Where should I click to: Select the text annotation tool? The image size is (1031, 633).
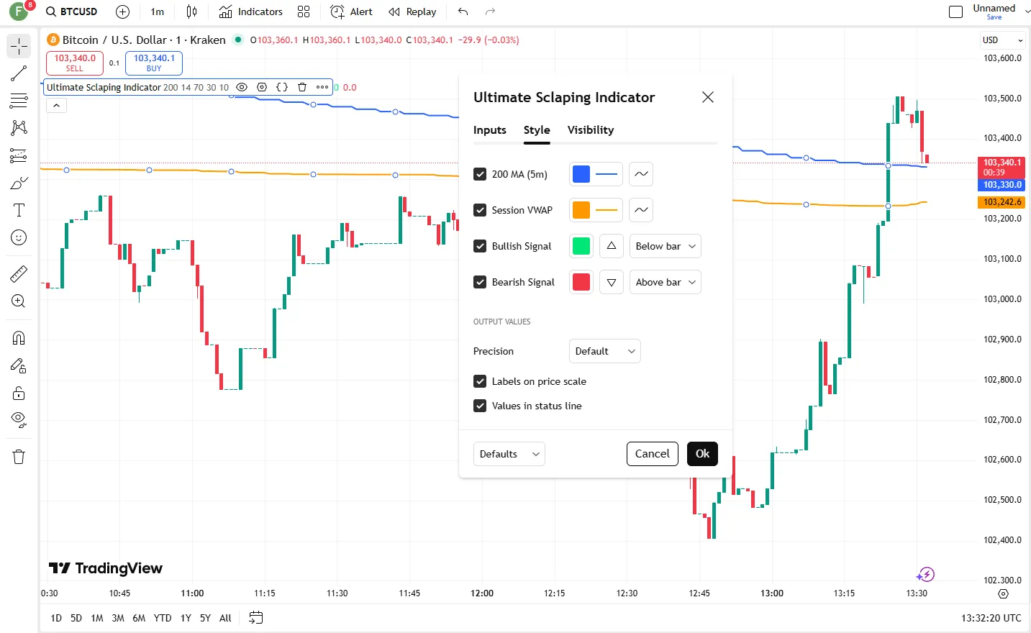(x=19, y=210)
